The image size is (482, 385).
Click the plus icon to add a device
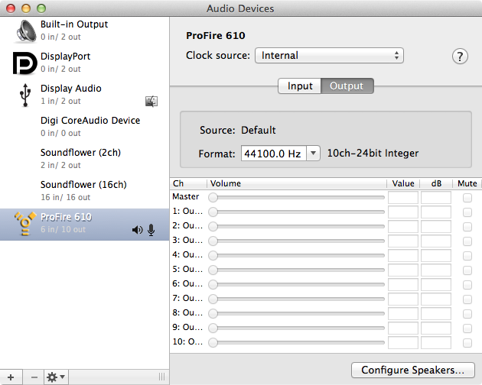click(x=11, y=377)
